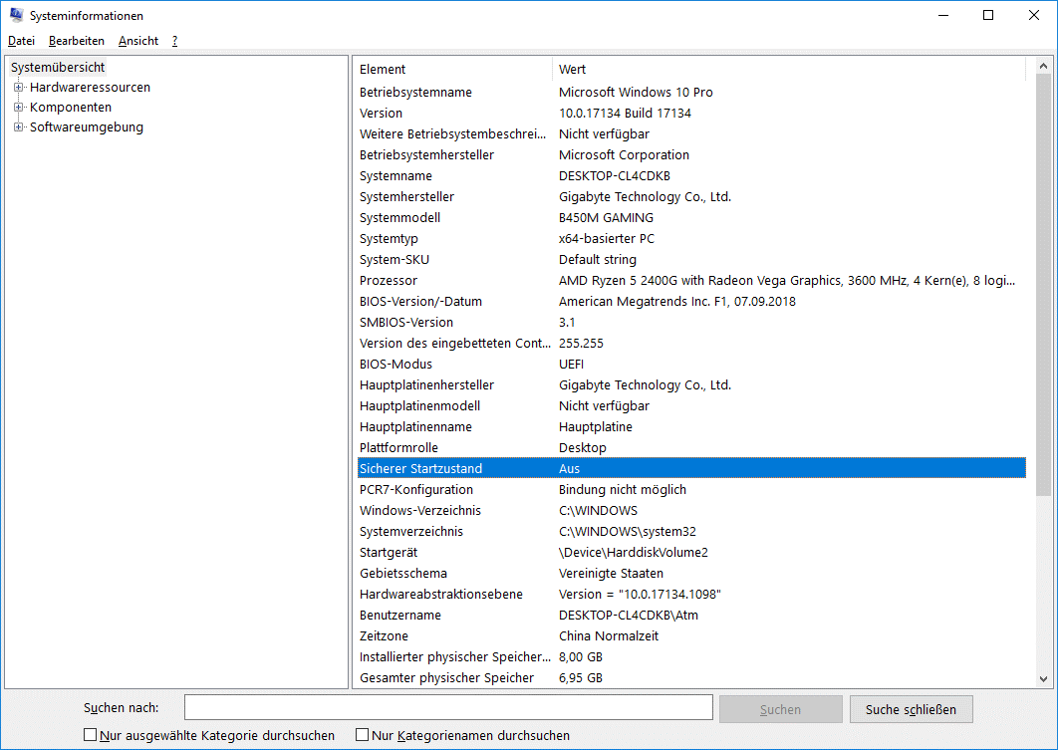Open the Datei menu
The image size is (1058, 750).
coord(22,41)
